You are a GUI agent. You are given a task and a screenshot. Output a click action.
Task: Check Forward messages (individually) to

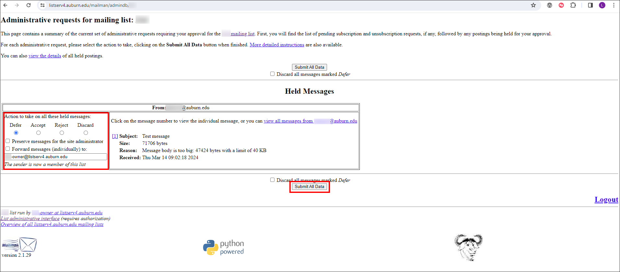8,149
